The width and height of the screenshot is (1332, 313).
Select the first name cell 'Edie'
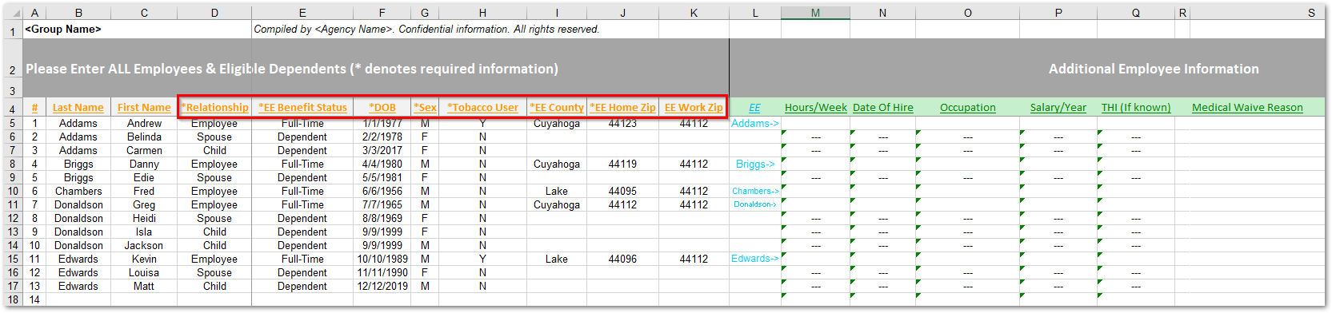click(x=144, y=177)
